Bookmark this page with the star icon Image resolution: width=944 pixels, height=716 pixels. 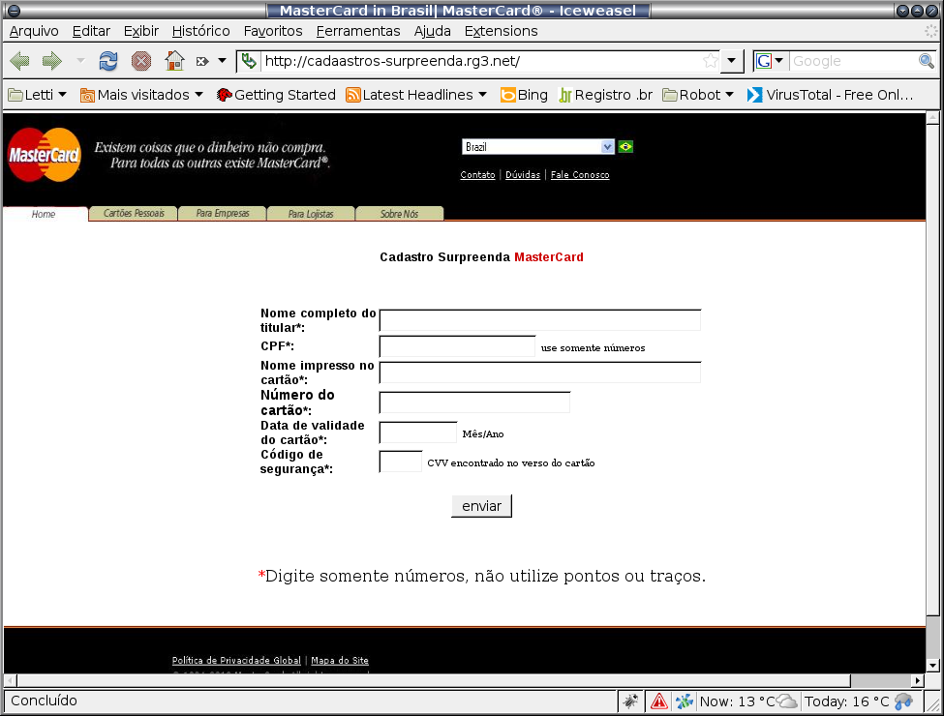click(x=711, y=61)
